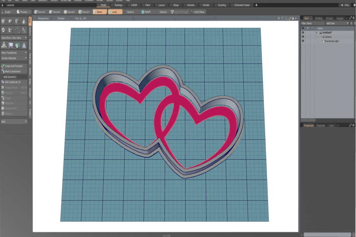Open Snaps and Precision
The width and height of the screenshot is (356, 237).
click(14, 66)
